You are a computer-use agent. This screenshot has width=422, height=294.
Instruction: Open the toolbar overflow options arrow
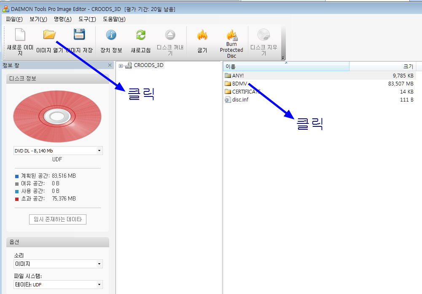click(x=283, y=58)
